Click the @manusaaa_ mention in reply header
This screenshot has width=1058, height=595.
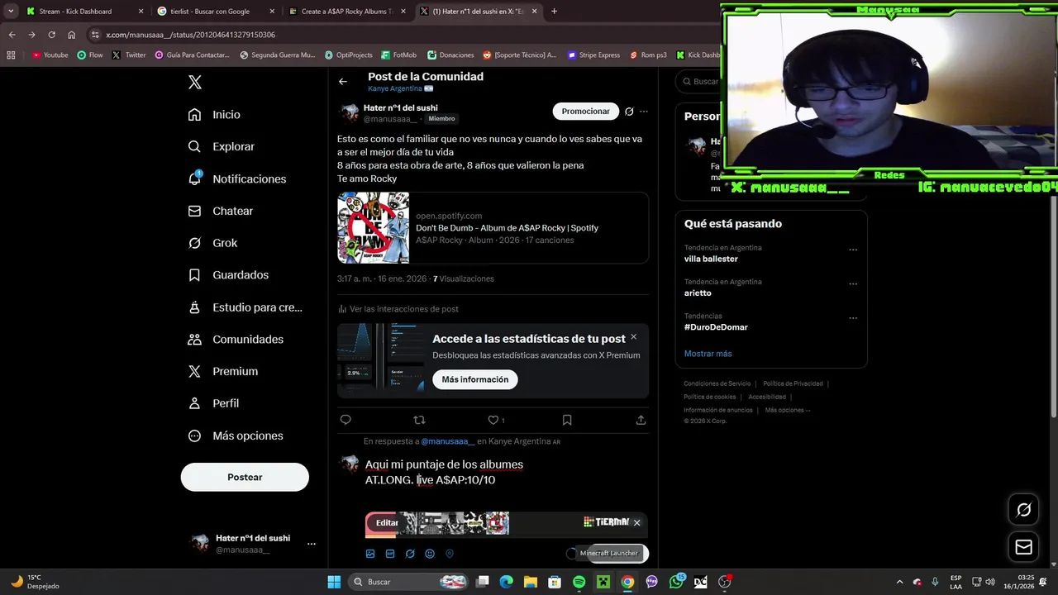tap(447, 441)
